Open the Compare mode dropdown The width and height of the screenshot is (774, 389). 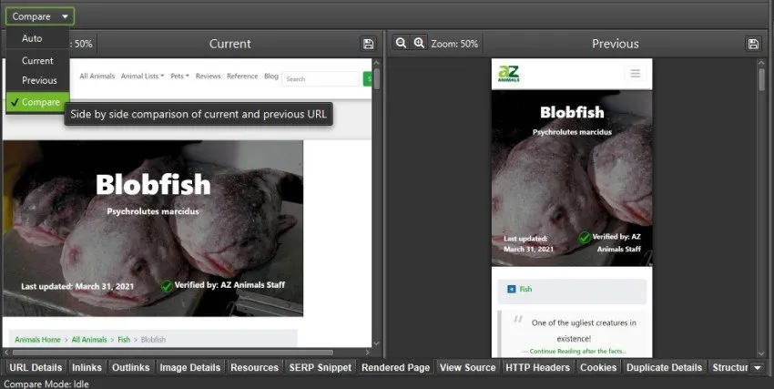pyautogui.click(x=39, y=16)
